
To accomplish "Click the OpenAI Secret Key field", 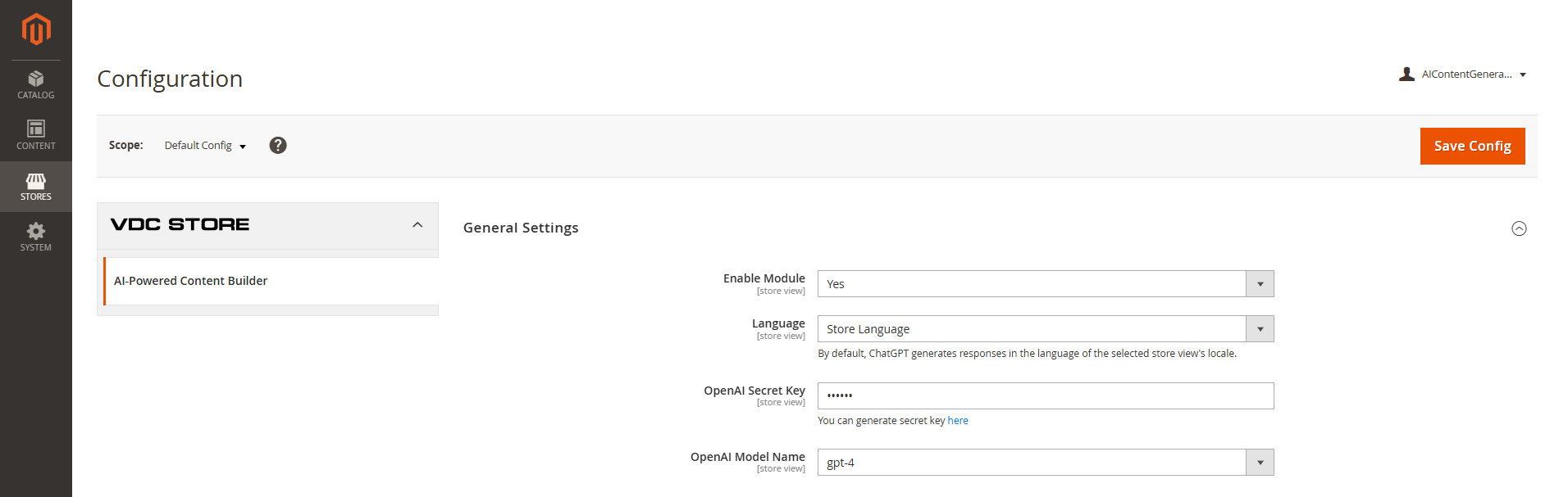I will pyautogui.click(x=1045, y=396).
